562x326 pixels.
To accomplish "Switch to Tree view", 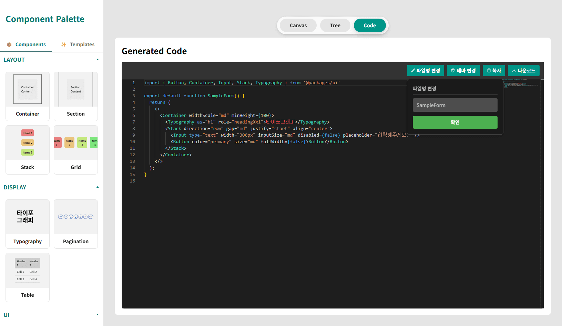I will coord(335,25).
